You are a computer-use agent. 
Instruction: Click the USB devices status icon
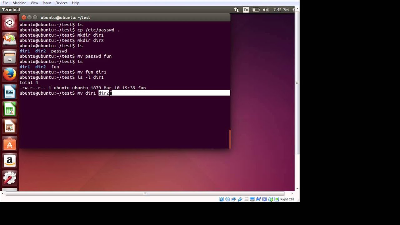point(240,199)
